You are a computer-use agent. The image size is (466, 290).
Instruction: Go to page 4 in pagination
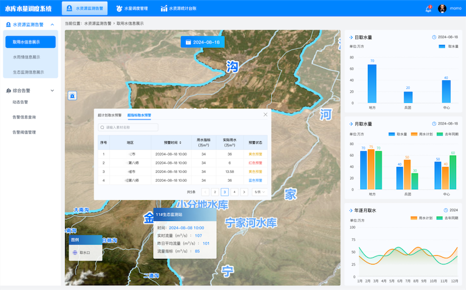(x=234, y=192)
